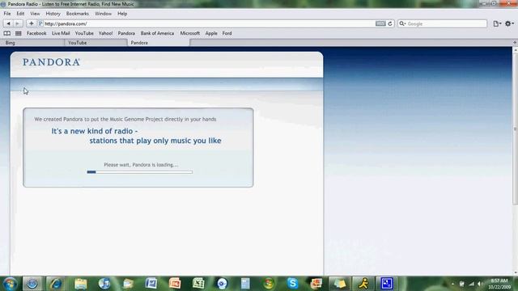The image size is (518, 291).
Task: Open the Yahoo! bookmark
Action: [106, 33]
